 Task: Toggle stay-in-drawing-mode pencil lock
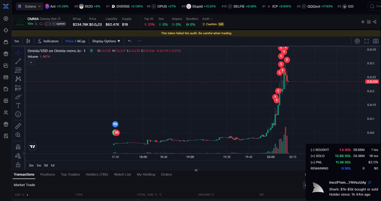click(18, 156)
